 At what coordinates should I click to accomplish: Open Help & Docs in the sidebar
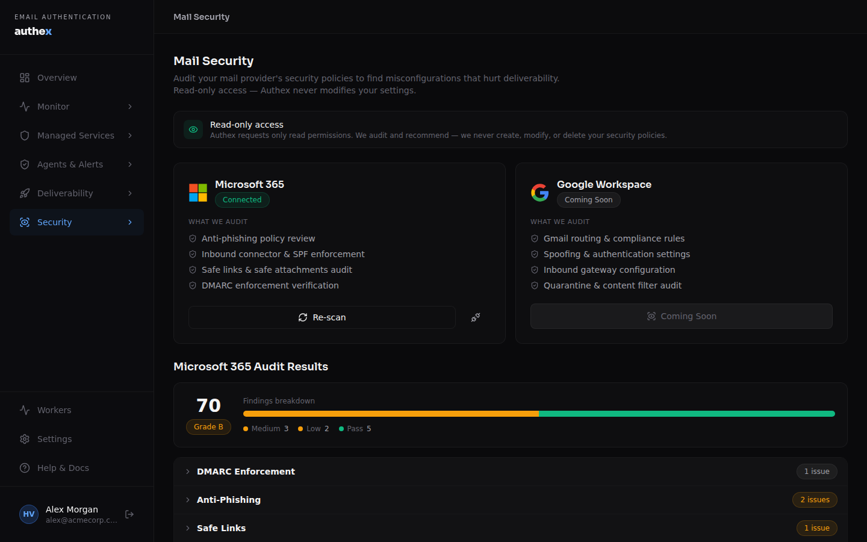[x=76, y=468]
